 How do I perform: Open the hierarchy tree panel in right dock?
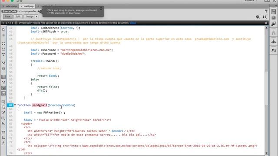pyautogui.click(x=274, y=42)
